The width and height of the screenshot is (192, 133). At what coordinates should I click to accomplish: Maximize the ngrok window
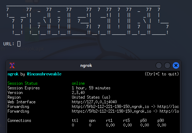[x=167, y=65]
